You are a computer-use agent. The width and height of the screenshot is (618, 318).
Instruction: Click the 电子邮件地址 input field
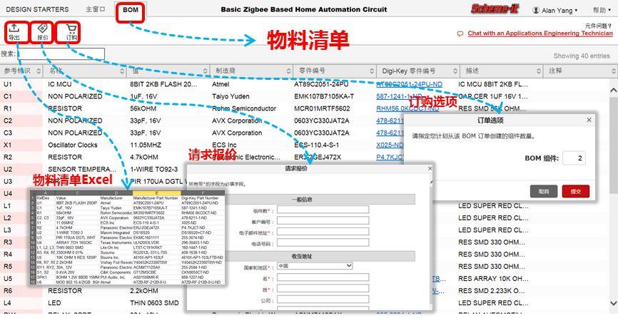[323, 232]
